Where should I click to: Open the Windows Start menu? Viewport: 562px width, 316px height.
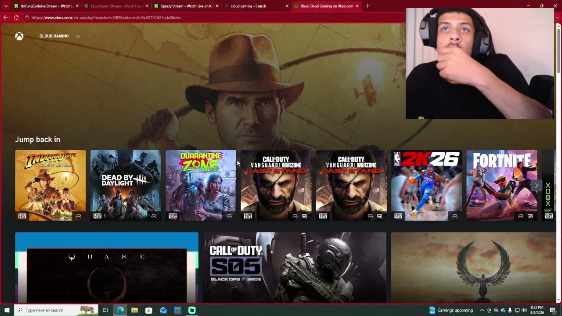point(7,310)
